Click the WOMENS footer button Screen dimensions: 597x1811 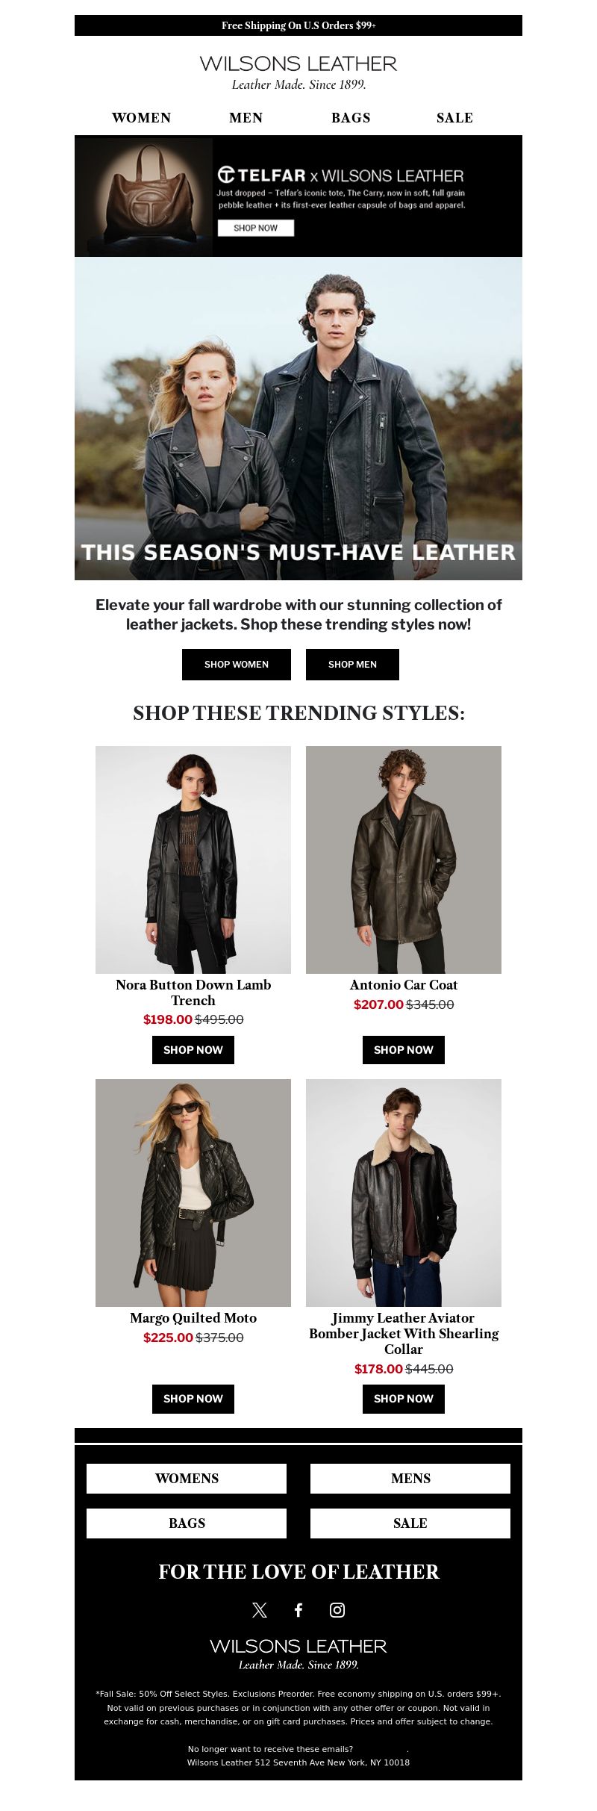187,1479
